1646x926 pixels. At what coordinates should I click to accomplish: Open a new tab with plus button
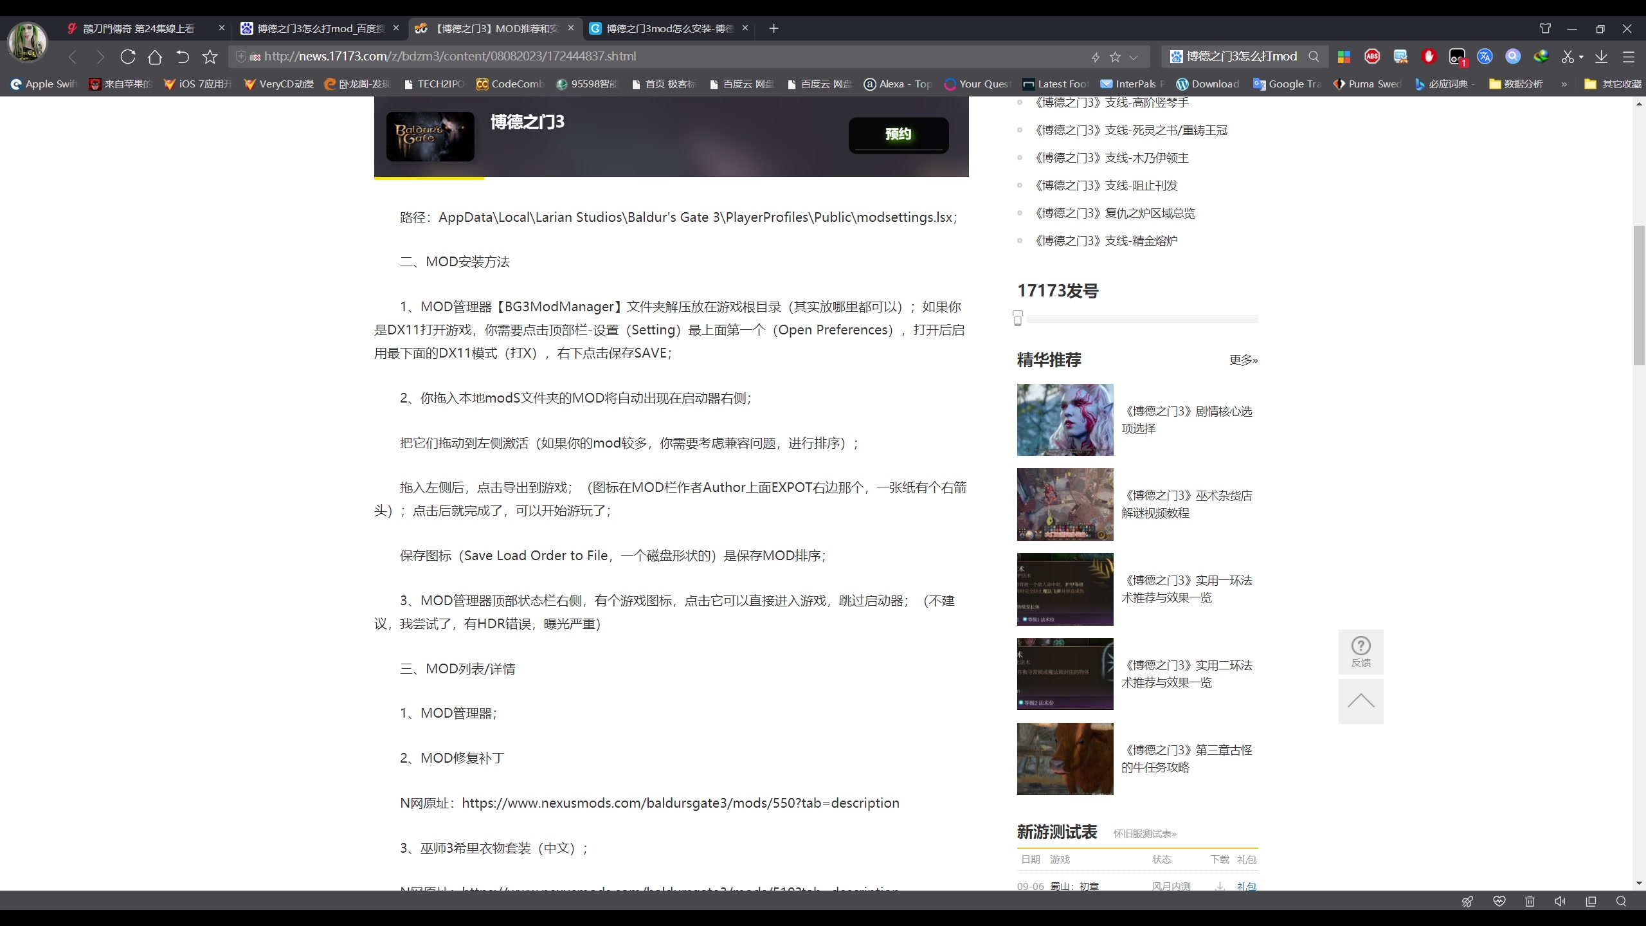[x=773, y=28]
